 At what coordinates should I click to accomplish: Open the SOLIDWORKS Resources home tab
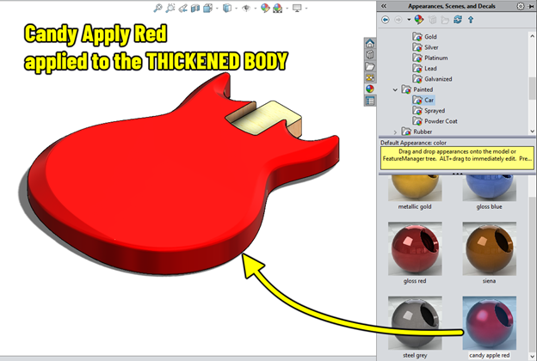[x=370, y=44]
